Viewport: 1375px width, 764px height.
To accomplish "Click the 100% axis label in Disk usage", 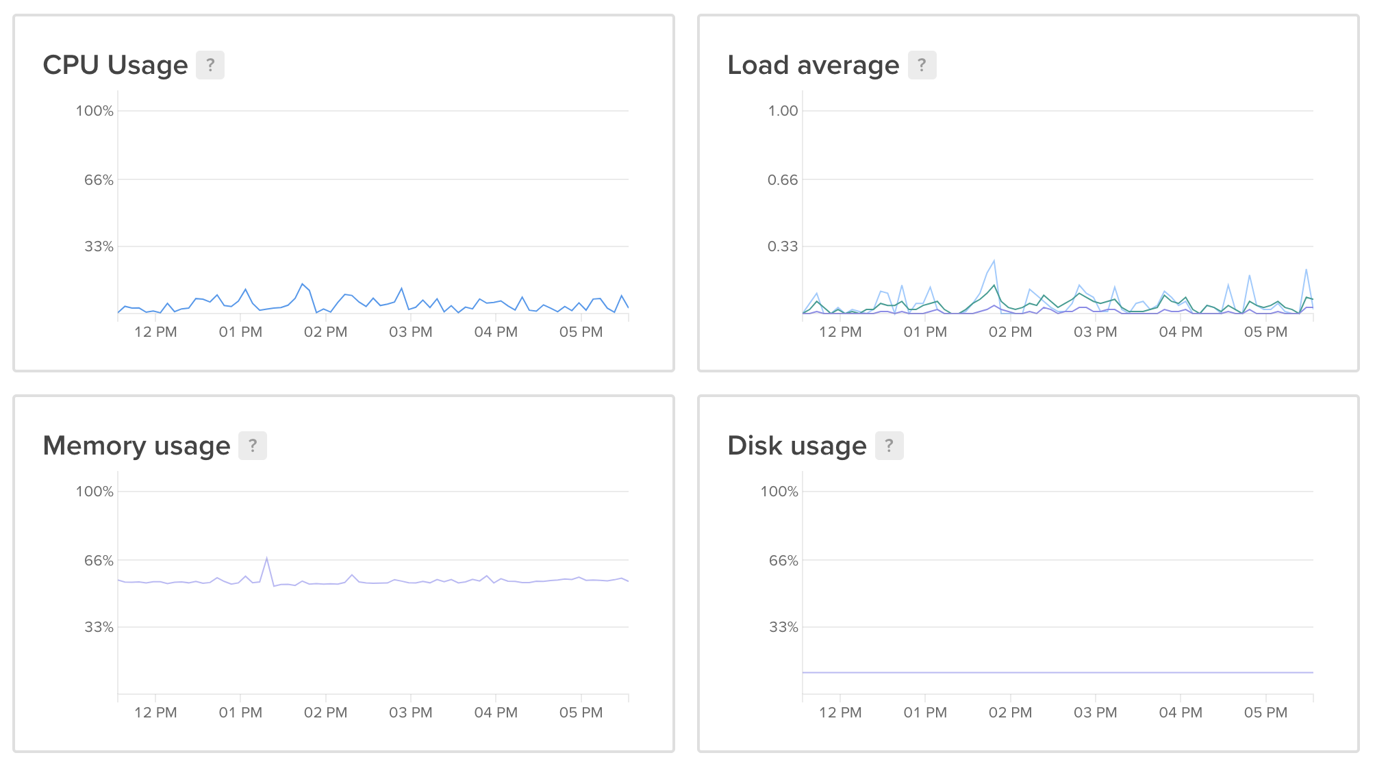I will [x=779, y=492].
